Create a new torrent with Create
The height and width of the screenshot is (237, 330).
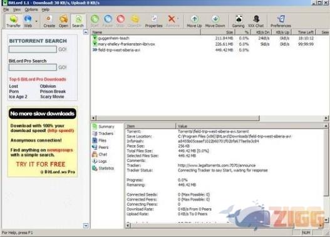49,21
